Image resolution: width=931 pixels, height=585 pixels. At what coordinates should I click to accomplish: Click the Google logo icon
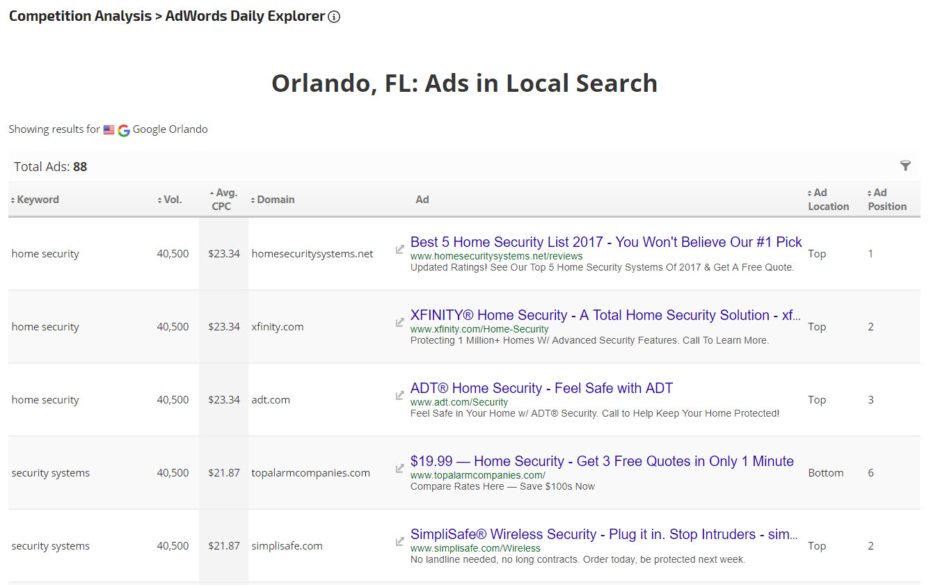[124, 130]
